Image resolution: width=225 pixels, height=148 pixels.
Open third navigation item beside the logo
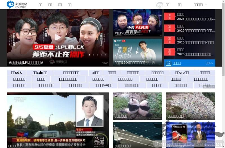click(60, 5)
